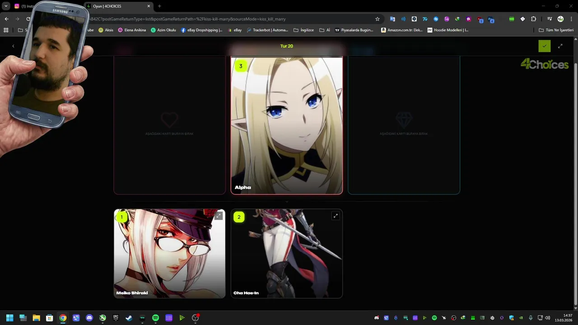This screenshot has width=578, height=325.
Task: Open the Trackerbot bookmark
Action: (267, 30)
